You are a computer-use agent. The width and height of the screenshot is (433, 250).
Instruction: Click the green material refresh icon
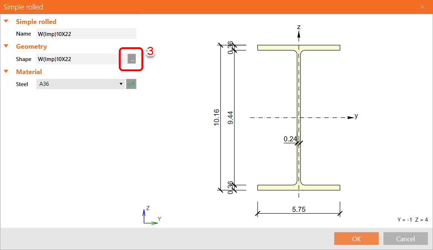coord(131,84)
